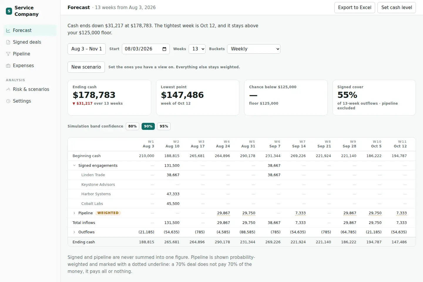Click the Aug 3 – Nov 1 range button
The width and height of the screenshot is (423, 282).
(87, 49)
